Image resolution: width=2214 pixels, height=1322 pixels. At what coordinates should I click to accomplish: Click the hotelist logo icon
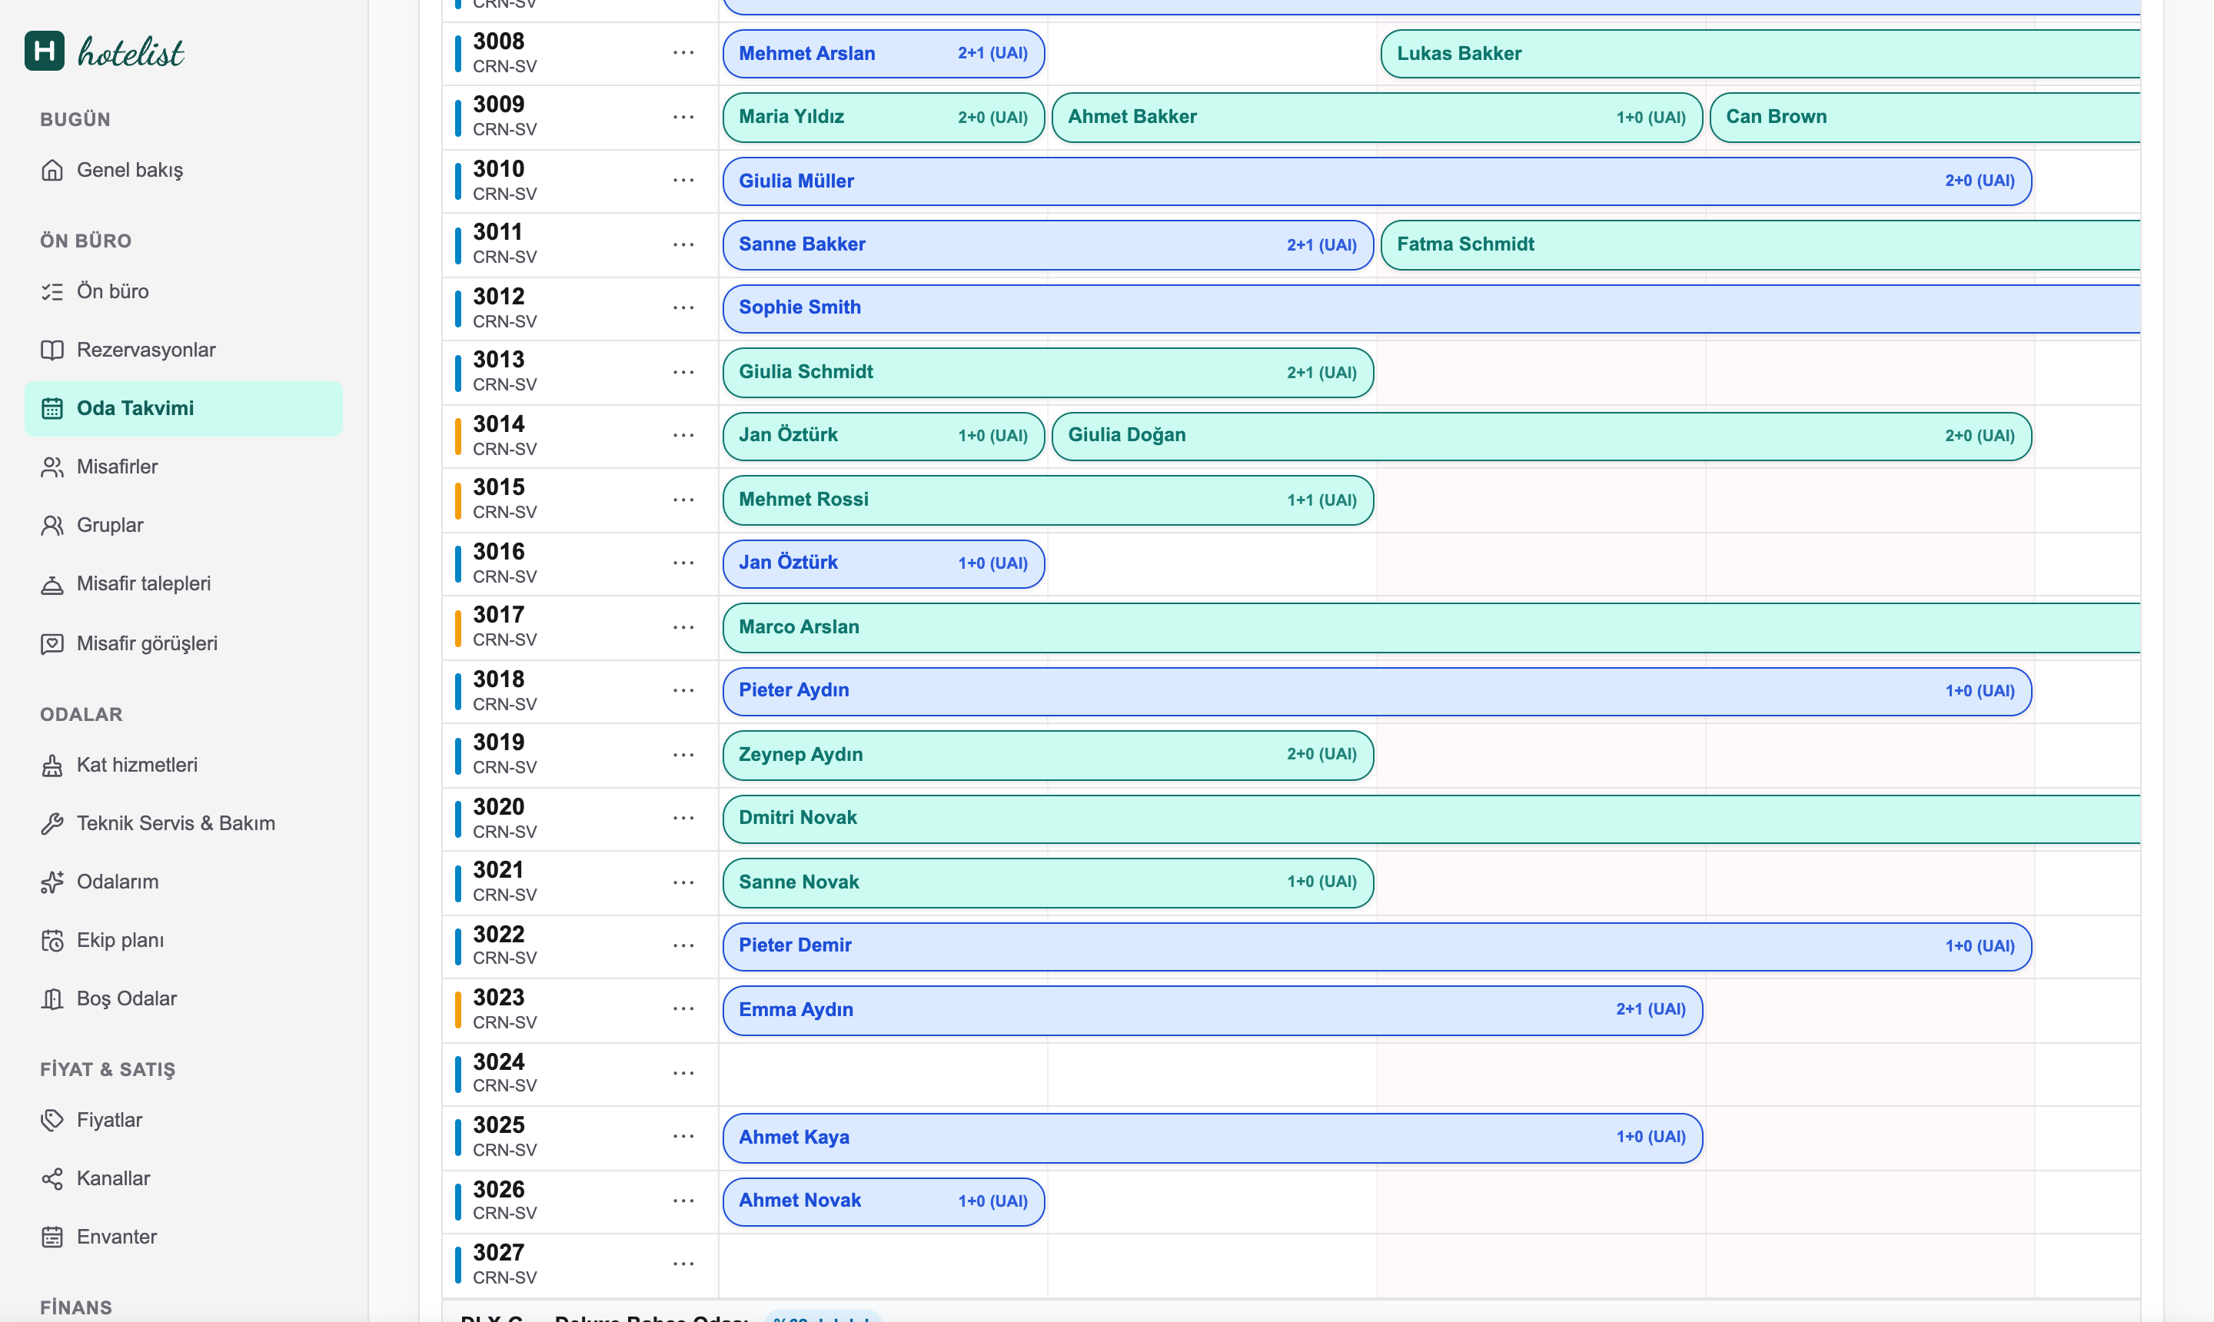[45, 51]
